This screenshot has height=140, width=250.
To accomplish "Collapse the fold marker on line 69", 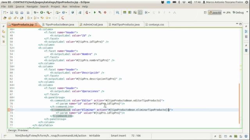I will point(14,100).
